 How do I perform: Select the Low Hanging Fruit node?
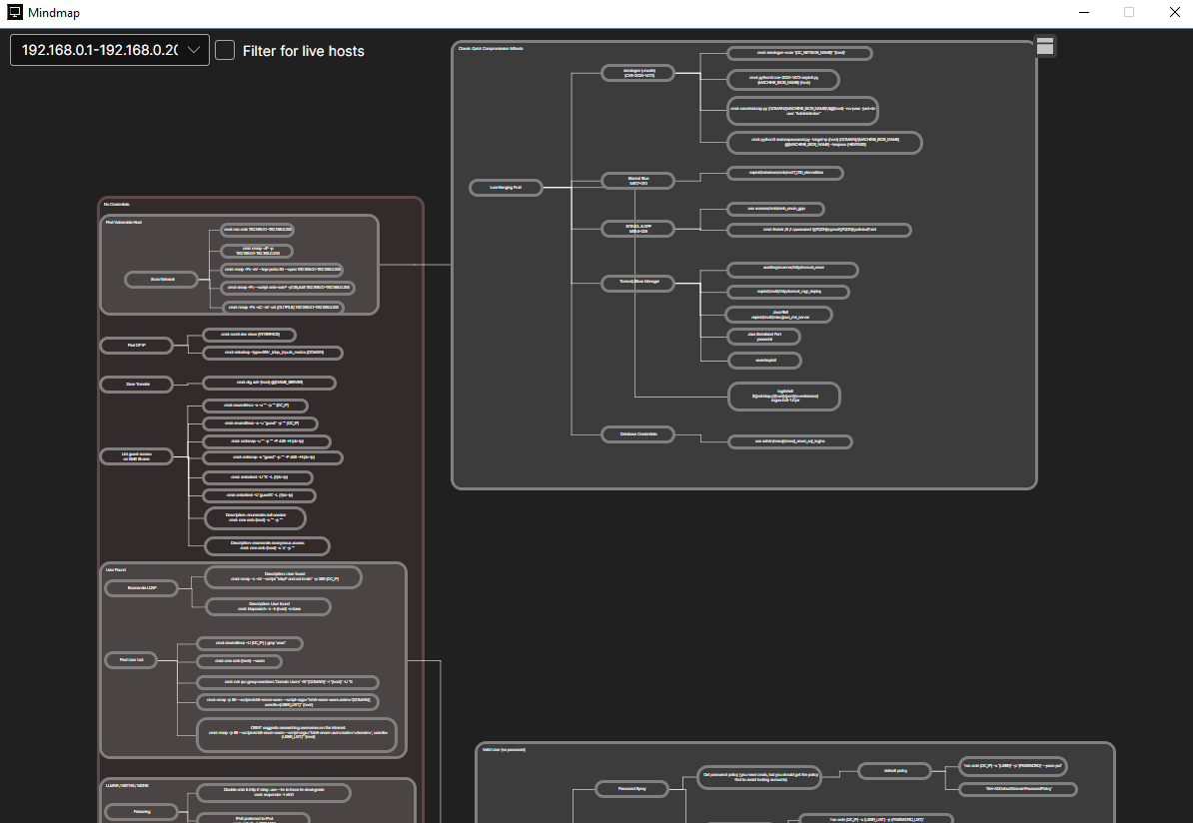505,187
